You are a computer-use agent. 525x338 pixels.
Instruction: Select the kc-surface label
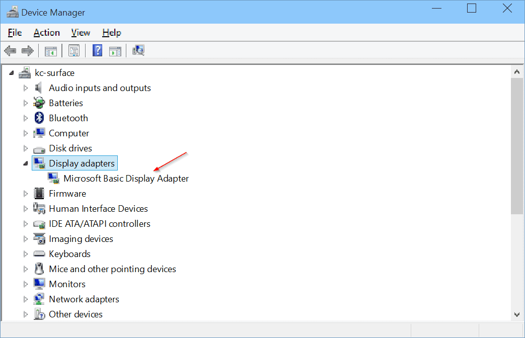pyautogui.click(x=54, y=72)
